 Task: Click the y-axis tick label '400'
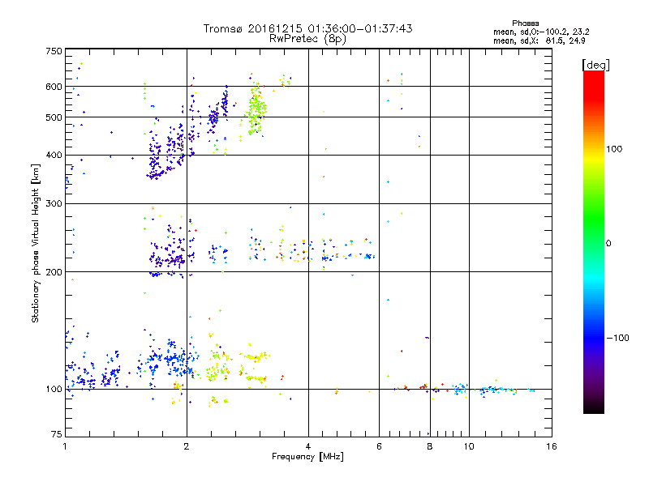pos(54,155)
